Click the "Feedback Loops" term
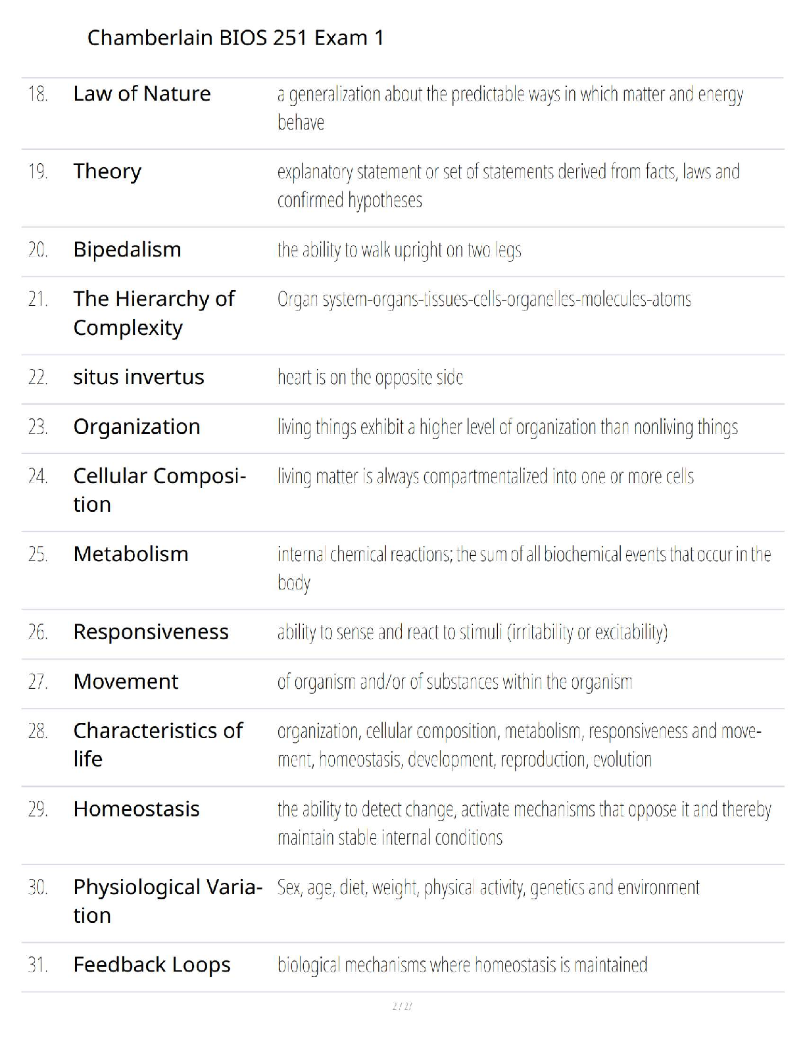Image resolution: width=805 pixels, height=1042 pixels. tap(151, 965)
